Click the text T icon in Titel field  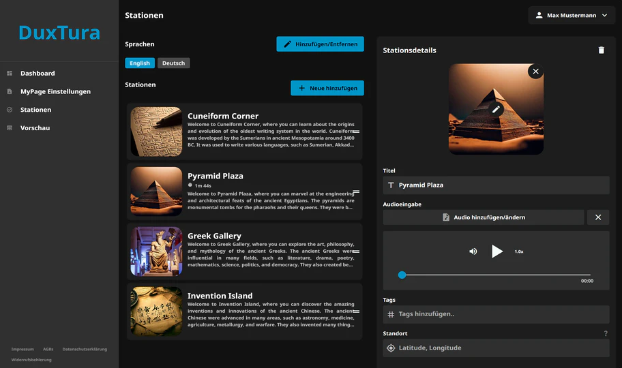(391, 185)
